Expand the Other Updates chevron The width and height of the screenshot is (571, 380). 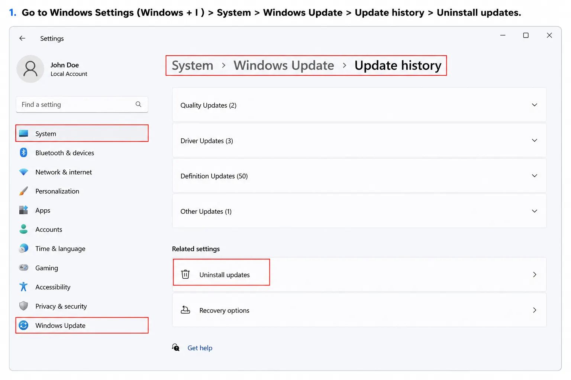pyautogui.click(x=534, y=211)
